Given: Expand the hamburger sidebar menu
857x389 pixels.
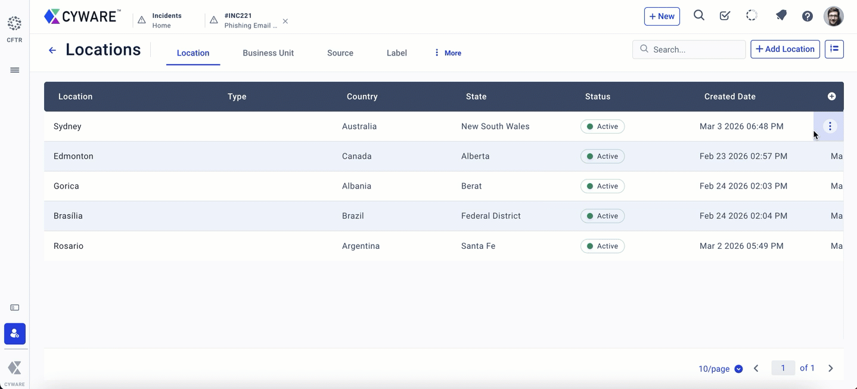Looking at the screenshot, I should pyautogui.click(x=15, y=70).
